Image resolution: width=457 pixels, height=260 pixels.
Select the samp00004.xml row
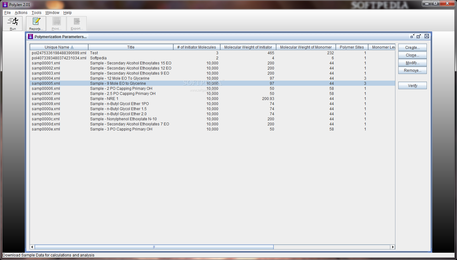tap(212, 78)
